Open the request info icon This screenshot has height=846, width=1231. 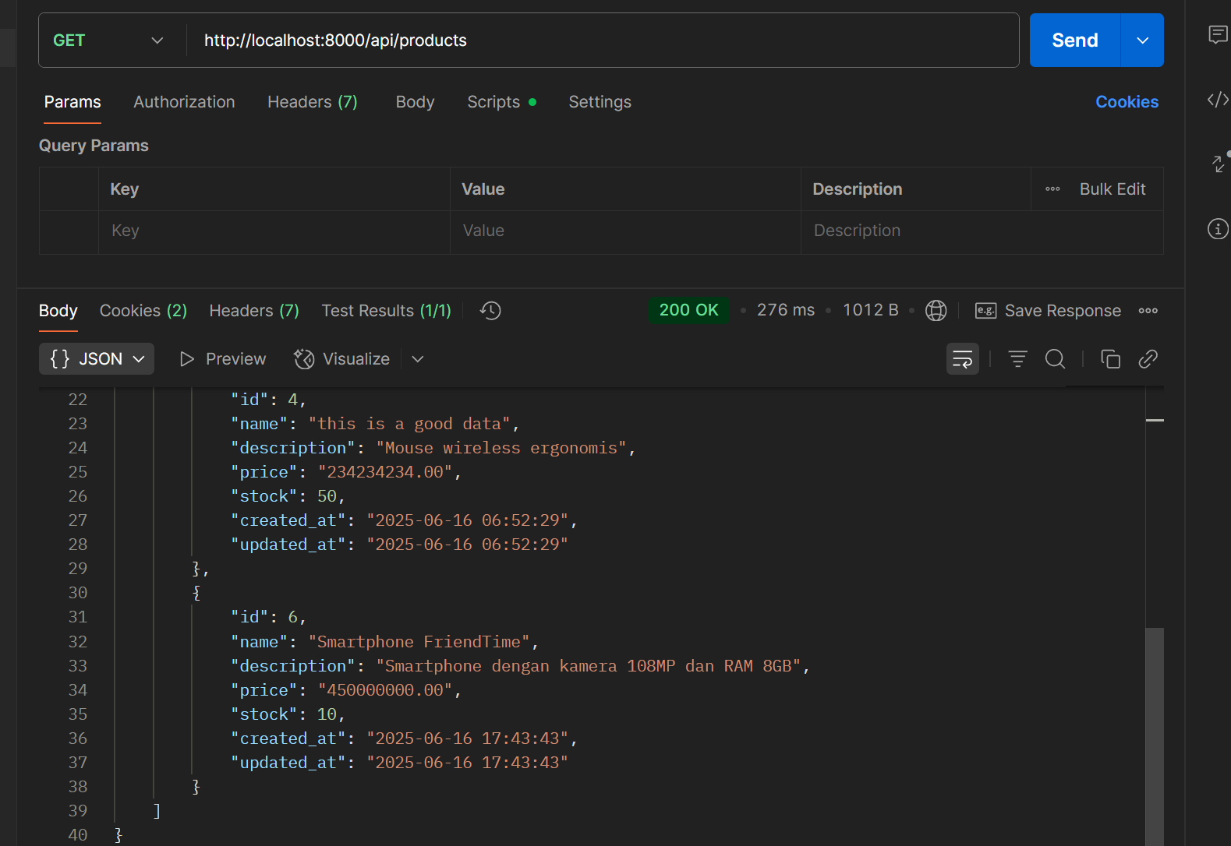click(x=1218, y=229)
